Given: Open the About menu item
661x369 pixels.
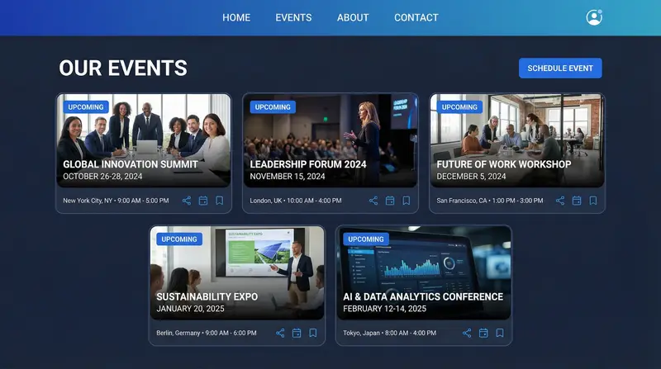Looking at the screenshot, I should [x=353, y=17].
